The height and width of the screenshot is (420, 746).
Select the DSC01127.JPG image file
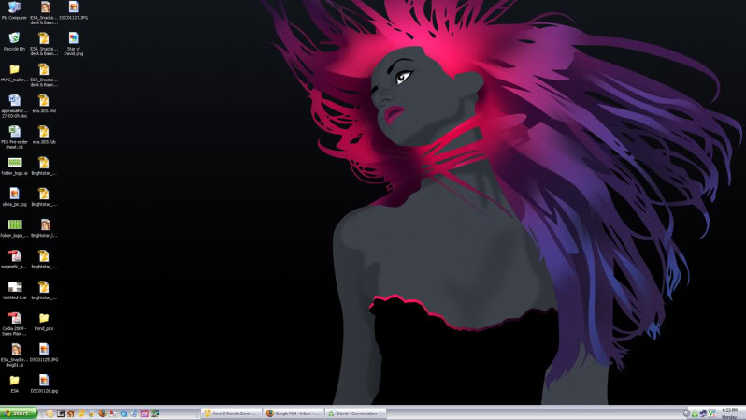coord(73,11)
